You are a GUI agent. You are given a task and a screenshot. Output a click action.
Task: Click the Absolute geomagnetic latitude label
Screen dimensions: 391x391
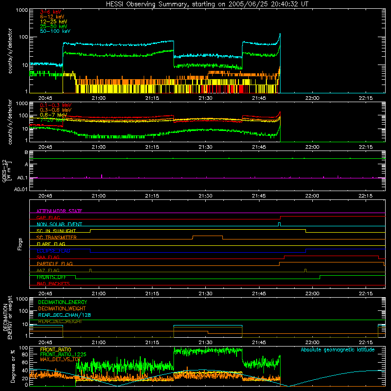click(338, 350)
